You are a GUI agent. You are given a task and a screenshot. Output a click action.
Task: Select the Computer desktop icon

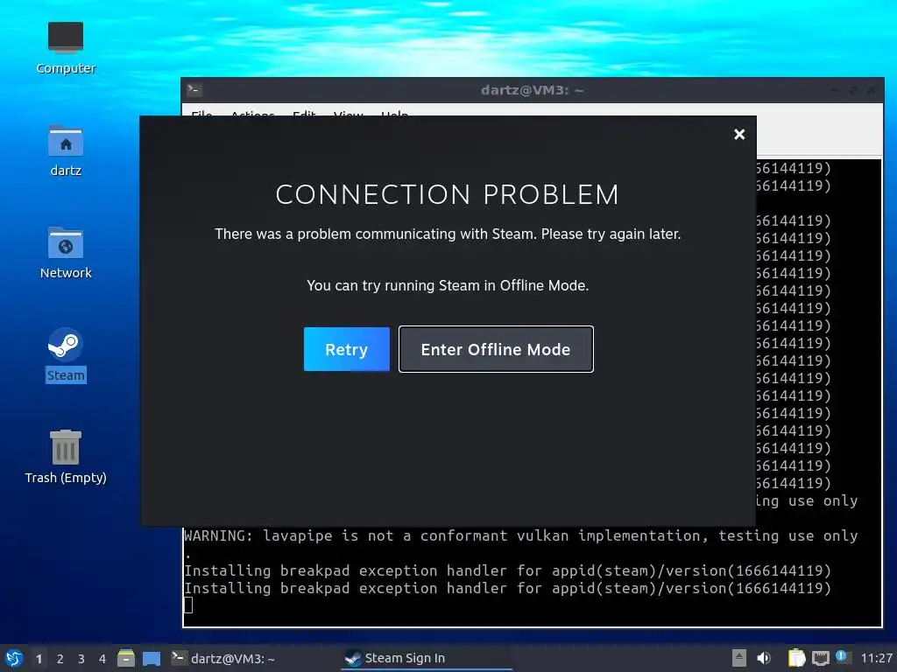click(66, 48)
